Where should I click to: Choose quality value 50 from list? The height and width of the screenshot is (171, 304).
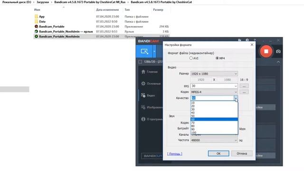(x=214, y=116)
